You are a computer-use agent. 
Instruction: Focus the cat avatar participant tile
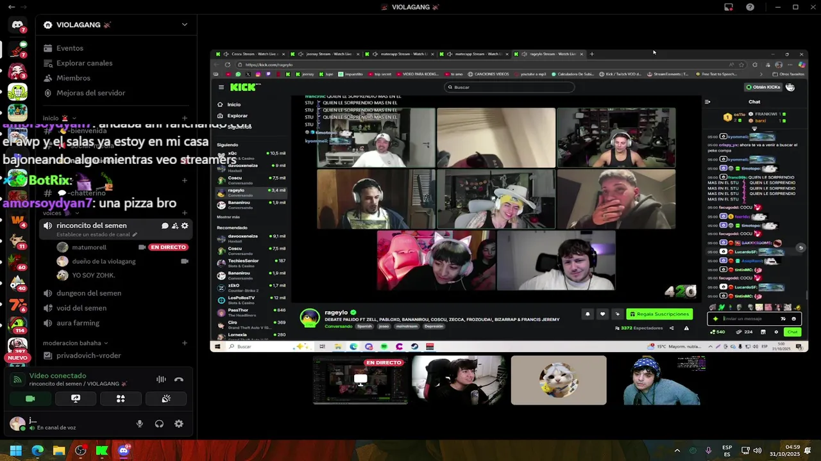coord(559,380)
